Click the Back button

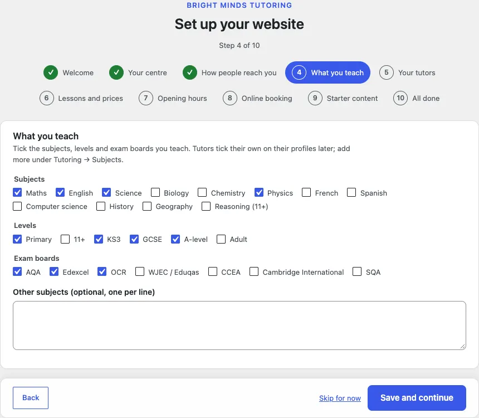(x=31, y=398)
